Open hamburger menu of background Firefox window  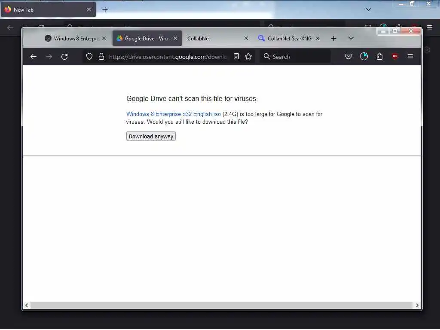tap(430, 27)
